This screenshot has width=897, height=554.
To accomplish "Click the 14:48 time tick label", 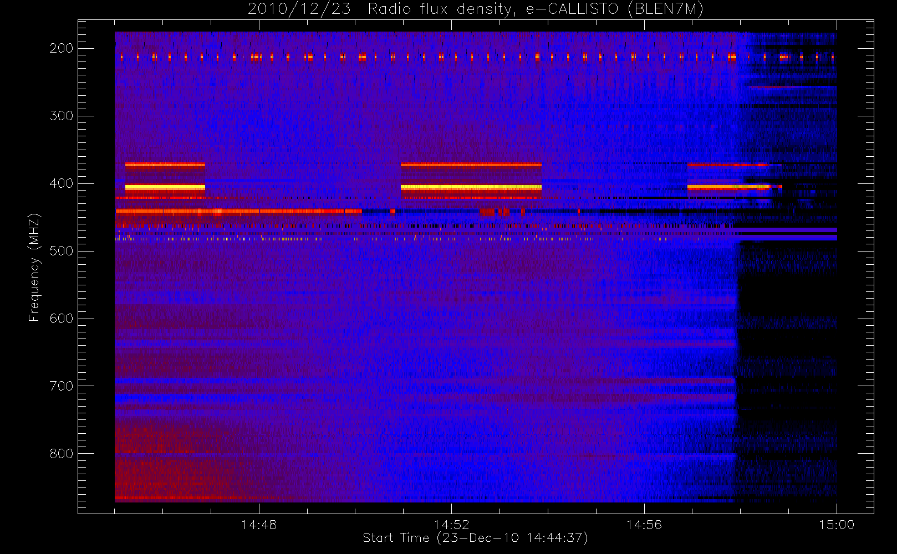I will pyautogui.click(x=259, y=525).
